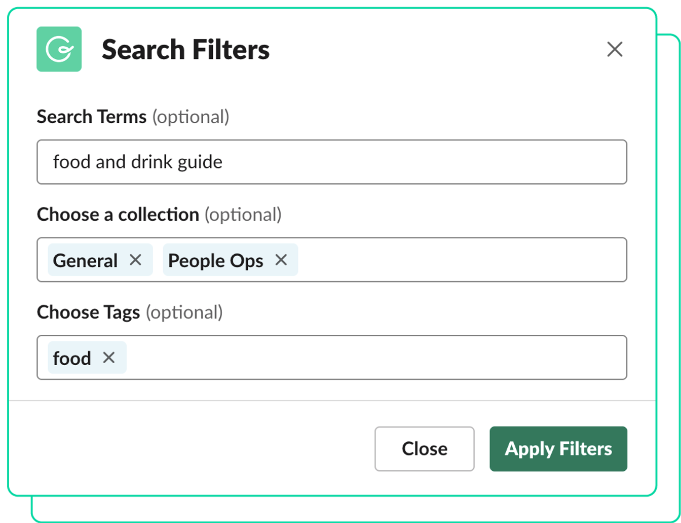
Task: Click the Search Filters title
Action: point(185,49)
